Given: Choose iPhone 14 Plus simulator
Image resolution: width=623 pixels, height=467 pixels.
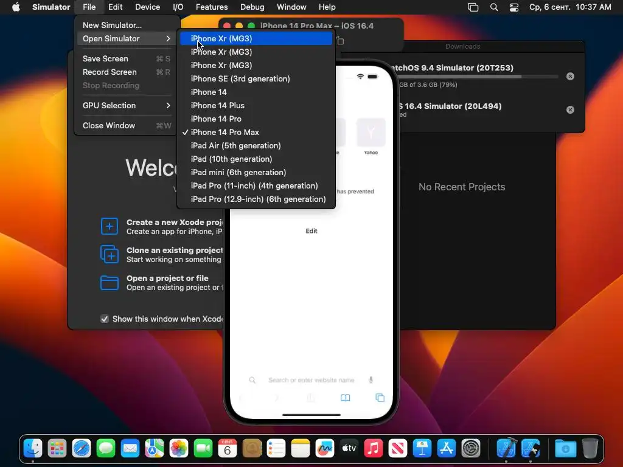Looking at the screenshot, I should pyautogui.click(x=256, y=106).
